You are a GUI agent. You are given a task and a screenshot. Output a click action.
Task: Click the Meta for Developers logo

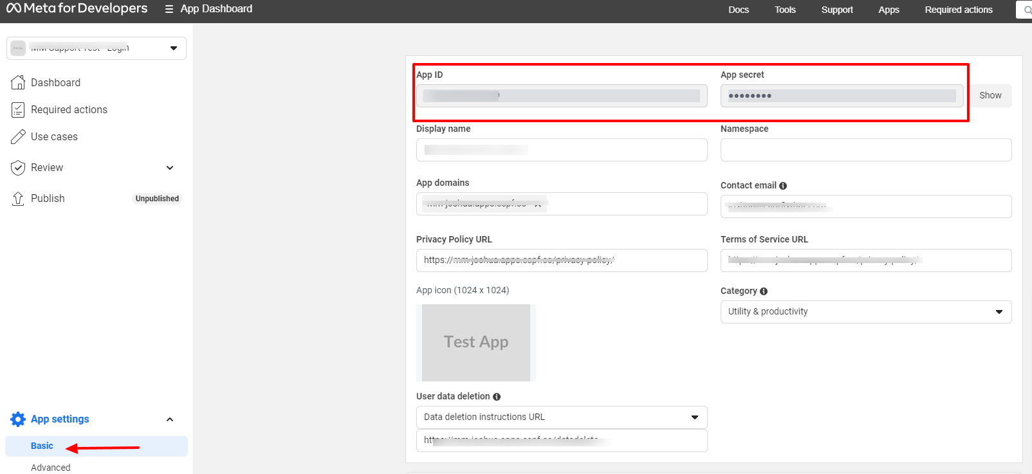[x=77, y=9]
